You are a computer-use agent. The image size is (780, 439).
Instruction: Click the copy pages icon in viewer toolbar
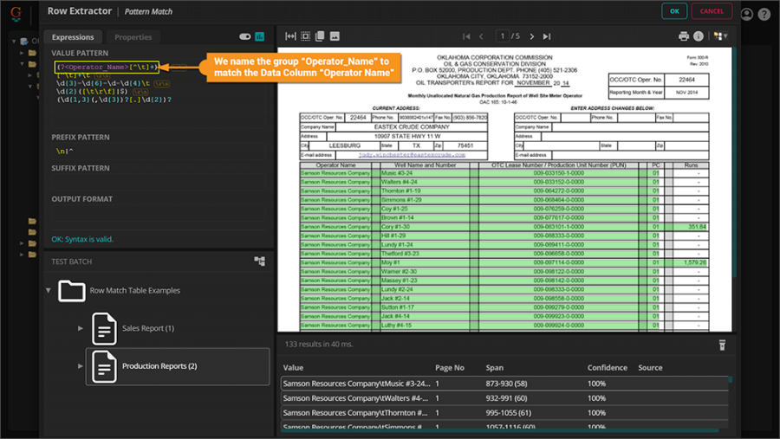pos(320,36)
